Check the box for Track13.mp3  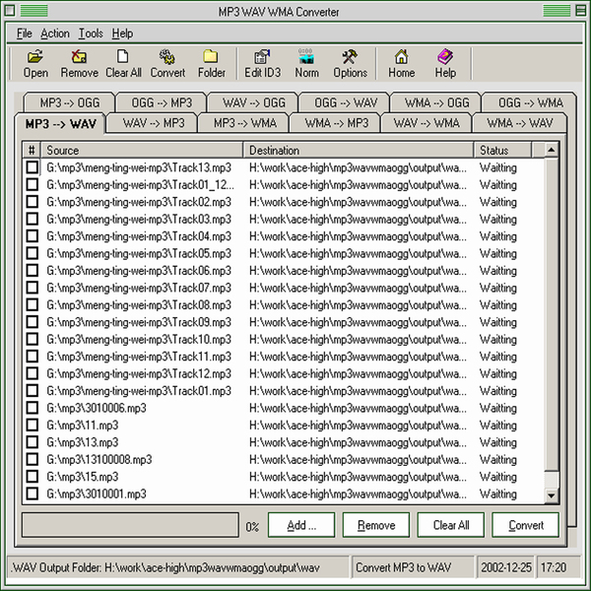tap(33, 167)
